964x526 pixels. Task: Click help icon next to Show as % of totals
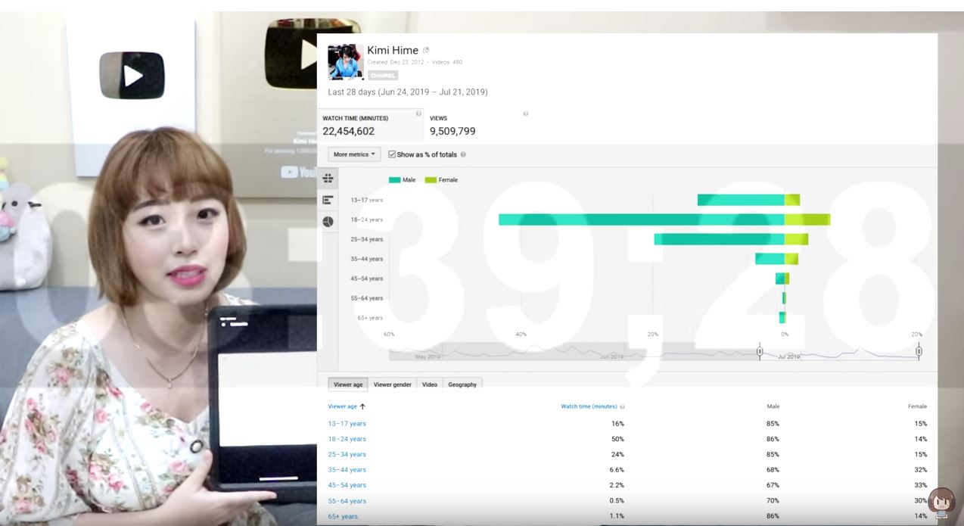(463, 154)
